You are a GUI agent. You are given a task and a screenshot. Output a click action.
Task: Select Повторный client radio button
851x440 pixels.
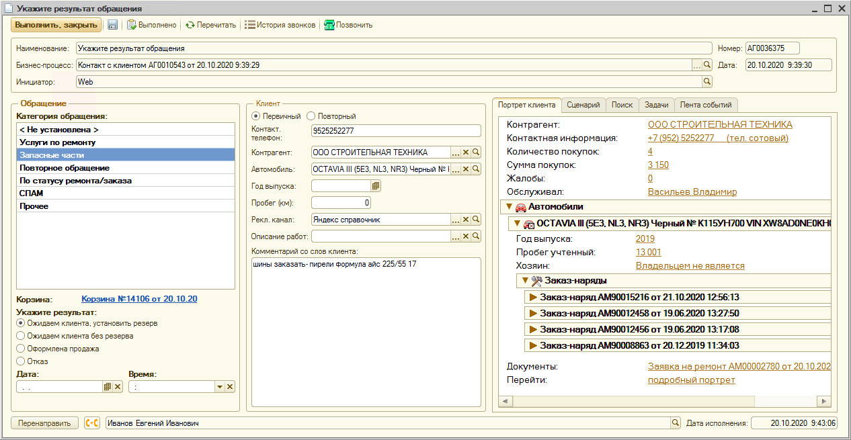311,116
